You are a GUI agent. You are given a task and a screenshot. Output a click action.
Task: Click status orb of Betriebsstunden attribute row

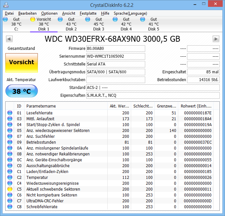[x=10, y=142]
